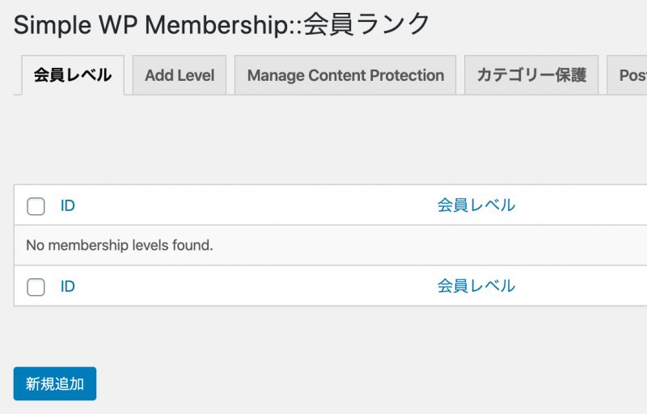Click the ID link in the table footer
Screen dimensions: 647x414
tap(68, 286)
